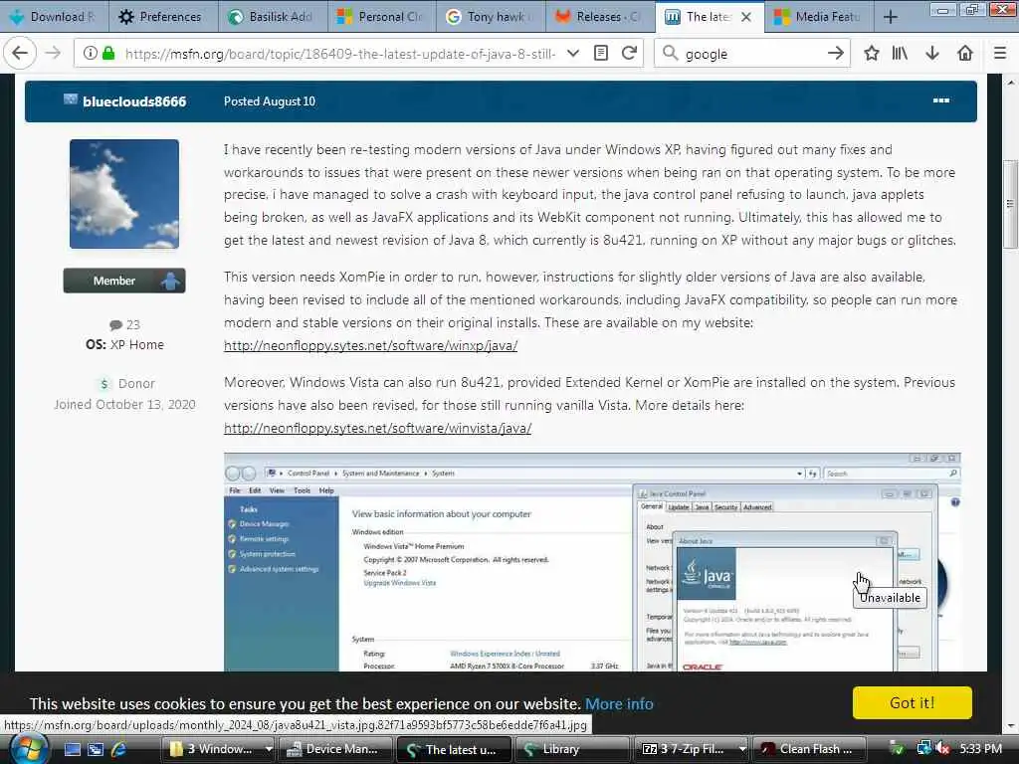Go back to the previous page
1019x764 pixels.
tap(20, 54)
